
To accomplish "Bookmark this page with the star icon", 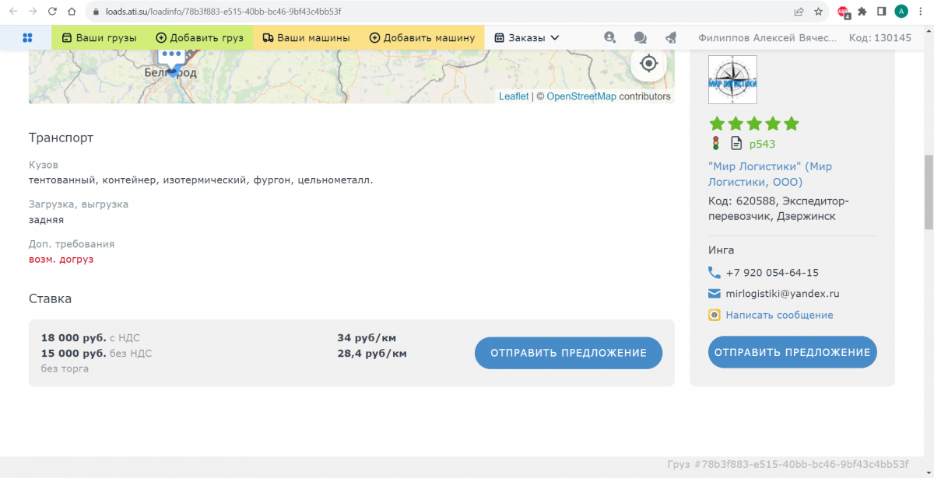I will [819, 12].
